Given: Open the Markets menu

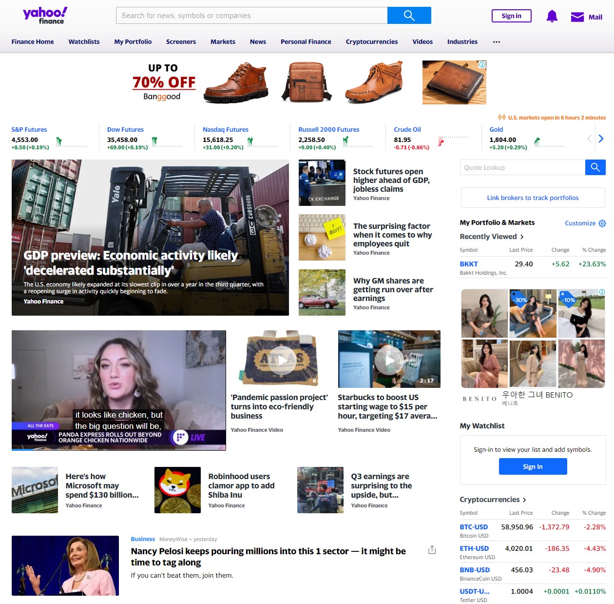Looking at the screenshot, I should [223, 42].
